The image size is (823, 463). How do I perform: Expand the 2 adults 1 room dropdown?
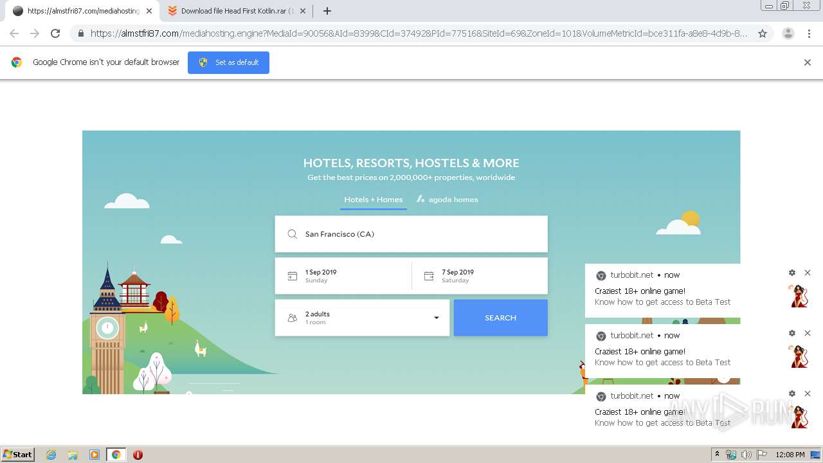[x=362, y=318]
